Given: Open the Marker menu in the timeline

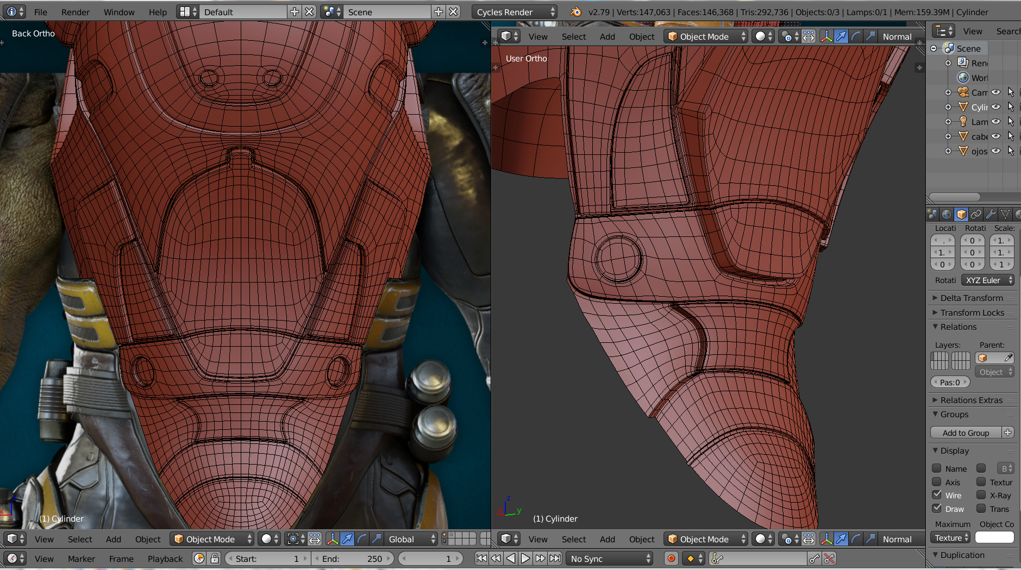Looking at the screenshot, I should coord(81,559).
